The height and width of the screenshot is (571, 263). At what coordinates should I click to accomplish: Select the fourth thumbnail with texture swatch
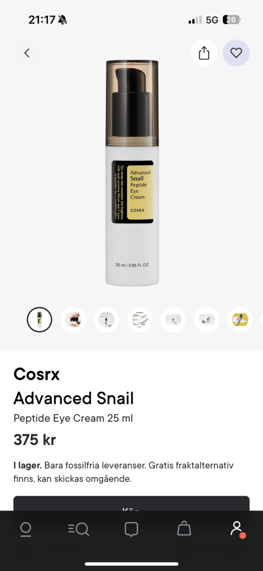(140, 320)
